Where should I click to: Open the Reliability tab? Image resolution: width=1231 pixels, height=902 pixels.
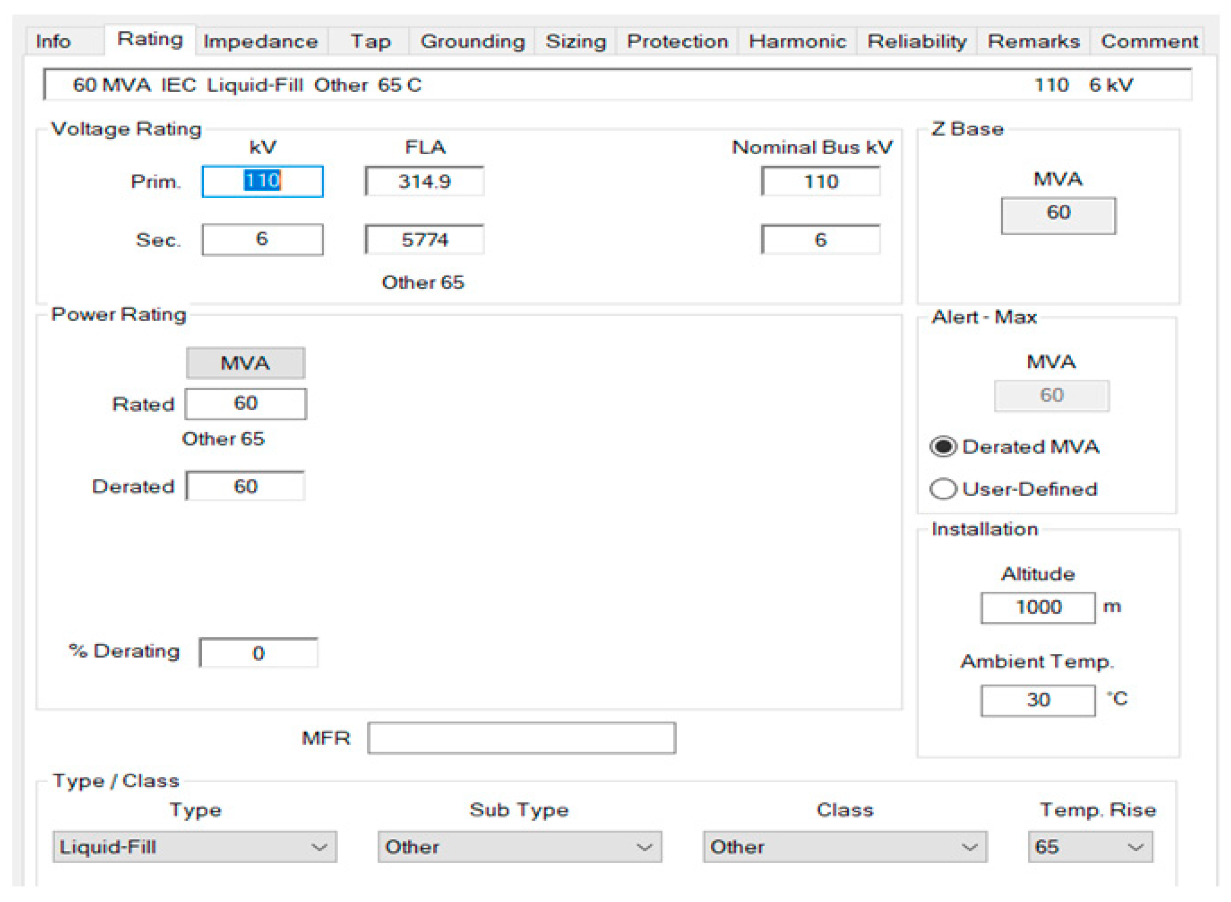click(916, 42)
